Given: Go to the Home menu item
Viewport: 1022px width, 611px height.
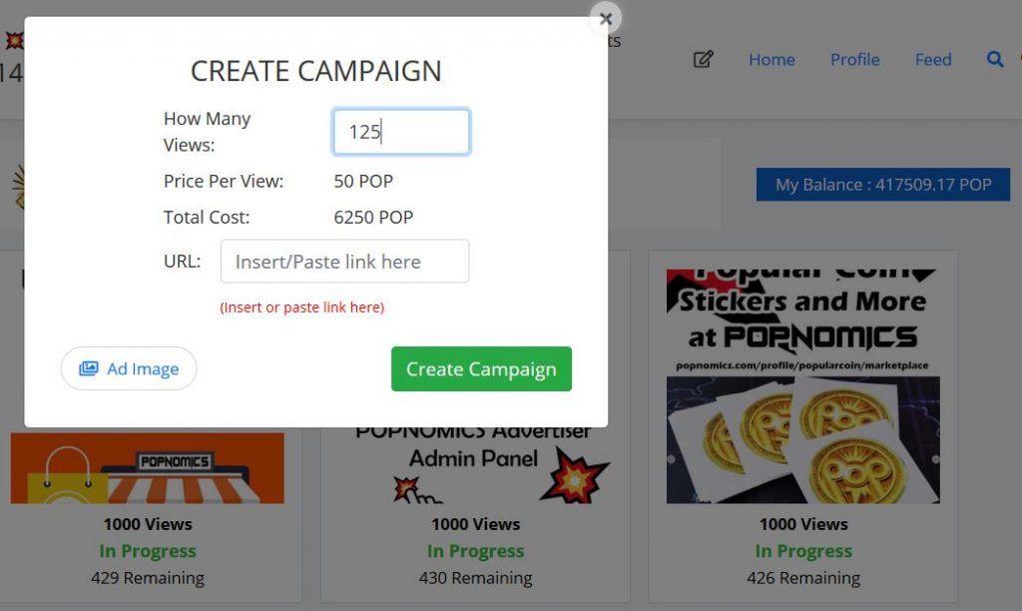Looking at the screenshot, I should click(771, 59).
